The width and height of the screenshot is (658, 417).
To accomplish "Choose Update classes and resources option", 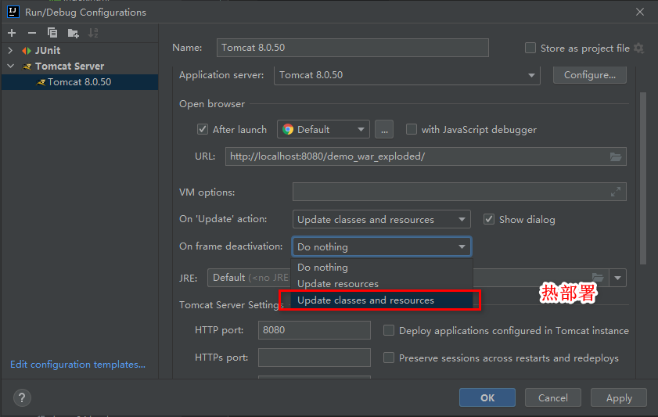I will click(x=382, y=300).
